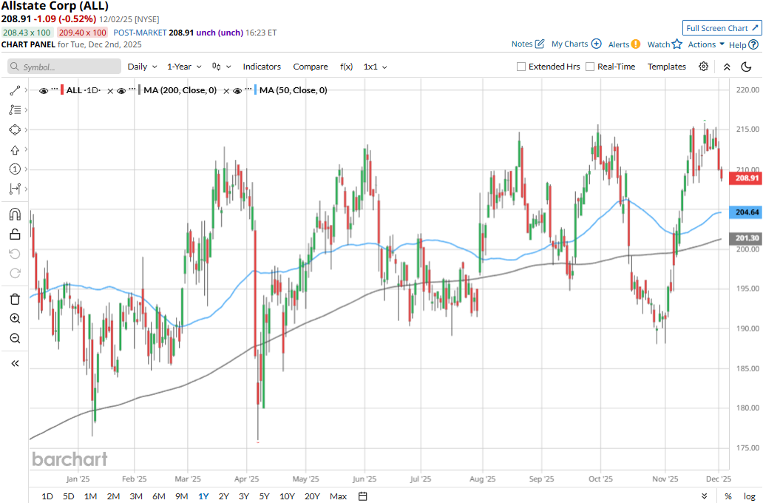Click the redo arrow icon

pyautogui.click(x=15, y=273)
